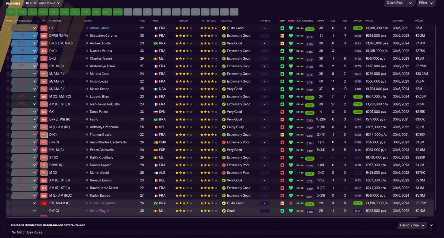Click the Inj badge beside Lucas Evangelista
The width and height of the screenshot is (444, 238).
point(44,203)
